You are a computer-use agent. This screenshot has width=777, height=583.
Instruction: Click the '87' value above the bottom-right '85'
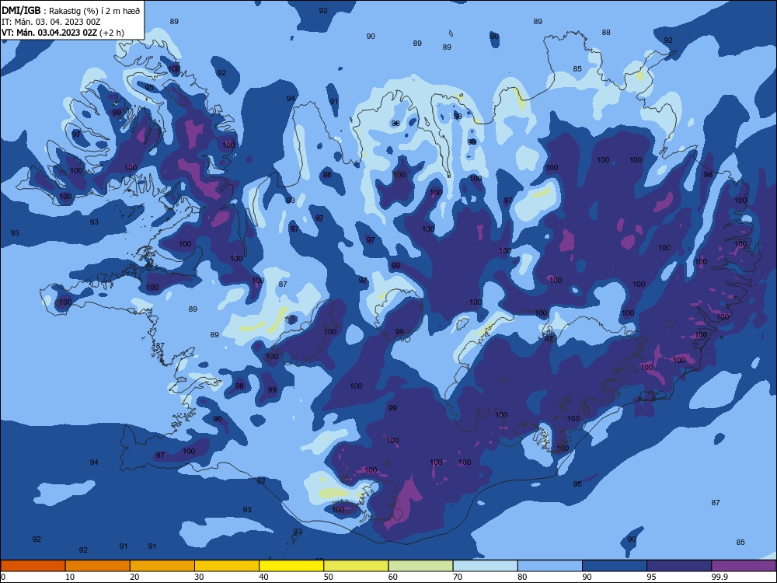716,503
